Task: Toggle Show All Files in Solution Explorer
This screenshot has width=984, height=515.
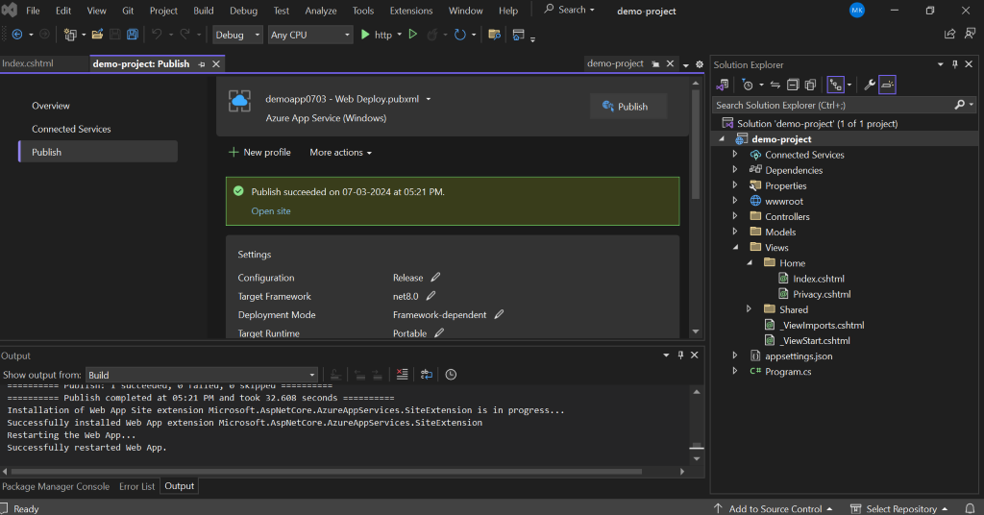Action: [x=810, y=84]
